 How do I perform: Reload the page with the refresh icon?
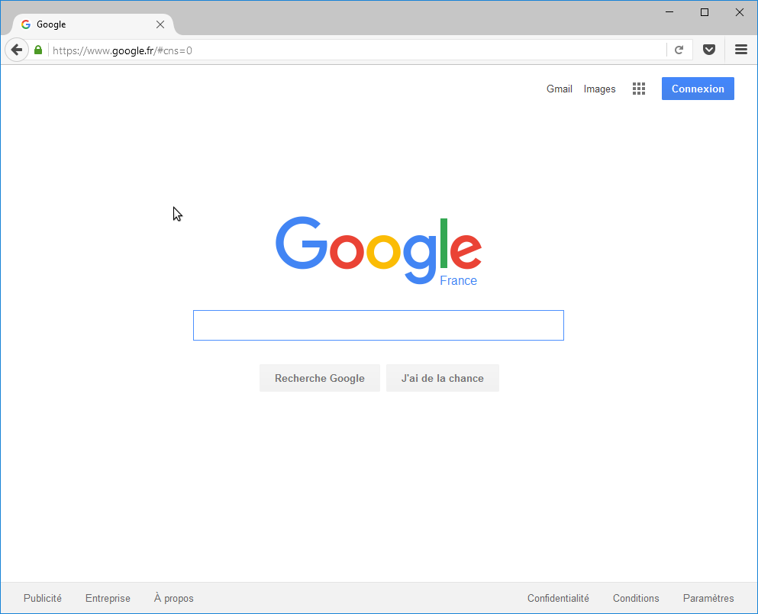point(679,50)
